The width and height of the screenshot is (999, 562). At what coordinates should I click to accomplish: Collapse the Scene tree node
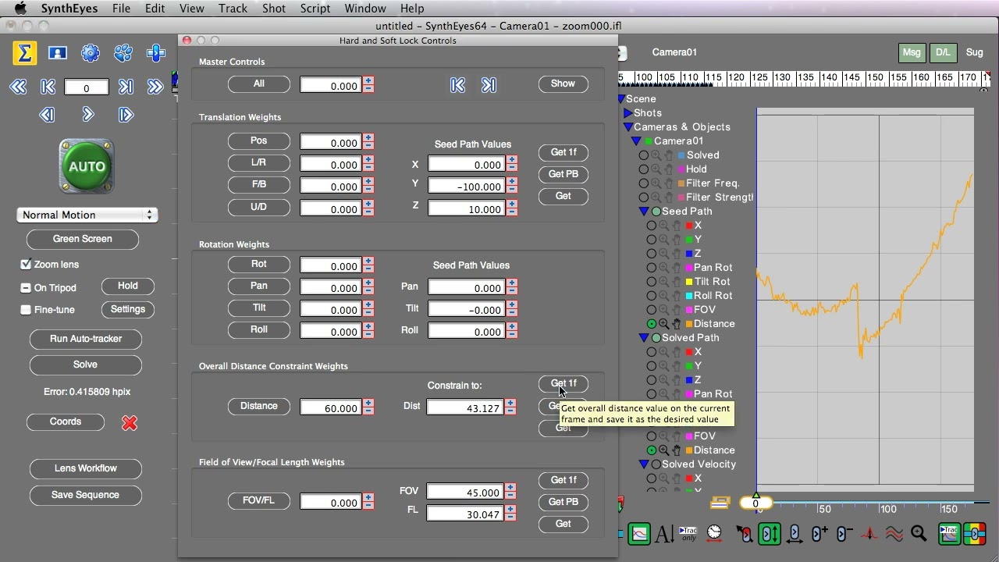point(621,99)
